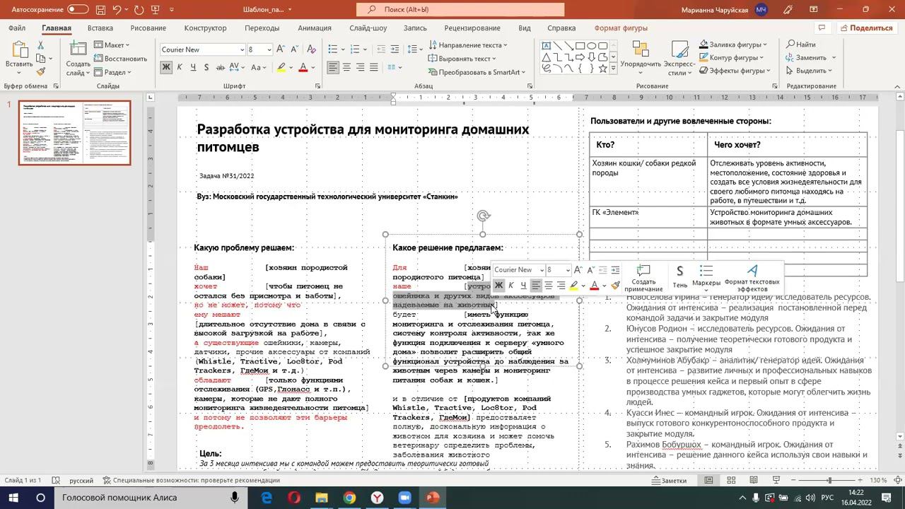
Task: Toggle the Автосохранение switch
Action: point(78,10)
